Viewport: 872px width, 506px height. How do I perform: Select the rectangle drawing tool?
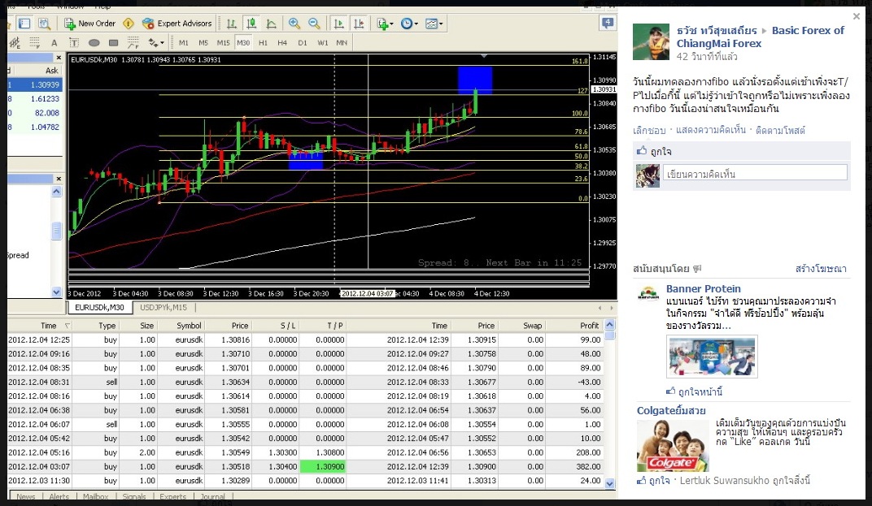pyautogui.click(x=113, y=43)
